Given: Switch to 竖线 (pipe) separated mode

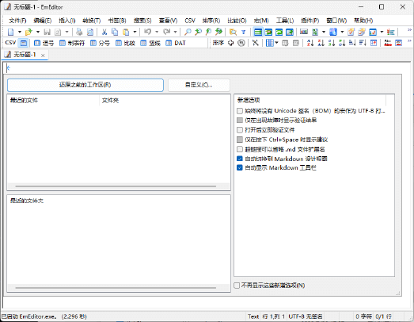Looking at the screenshot, I should click(150, 43).
